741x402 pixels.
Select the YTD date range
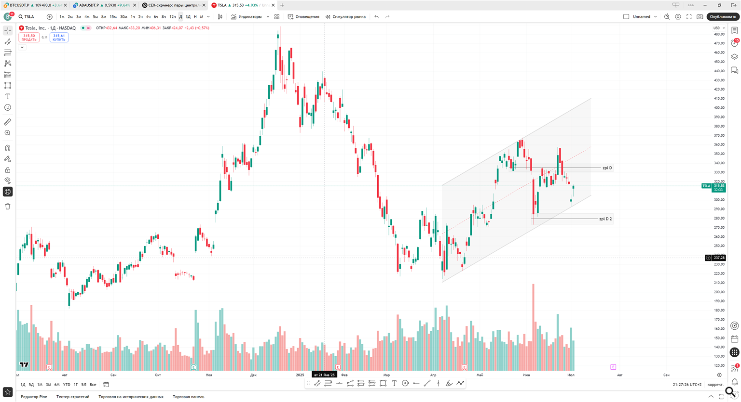pos(67,385)
